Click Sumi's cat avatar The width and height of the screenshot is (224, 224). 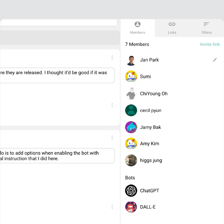131,76
